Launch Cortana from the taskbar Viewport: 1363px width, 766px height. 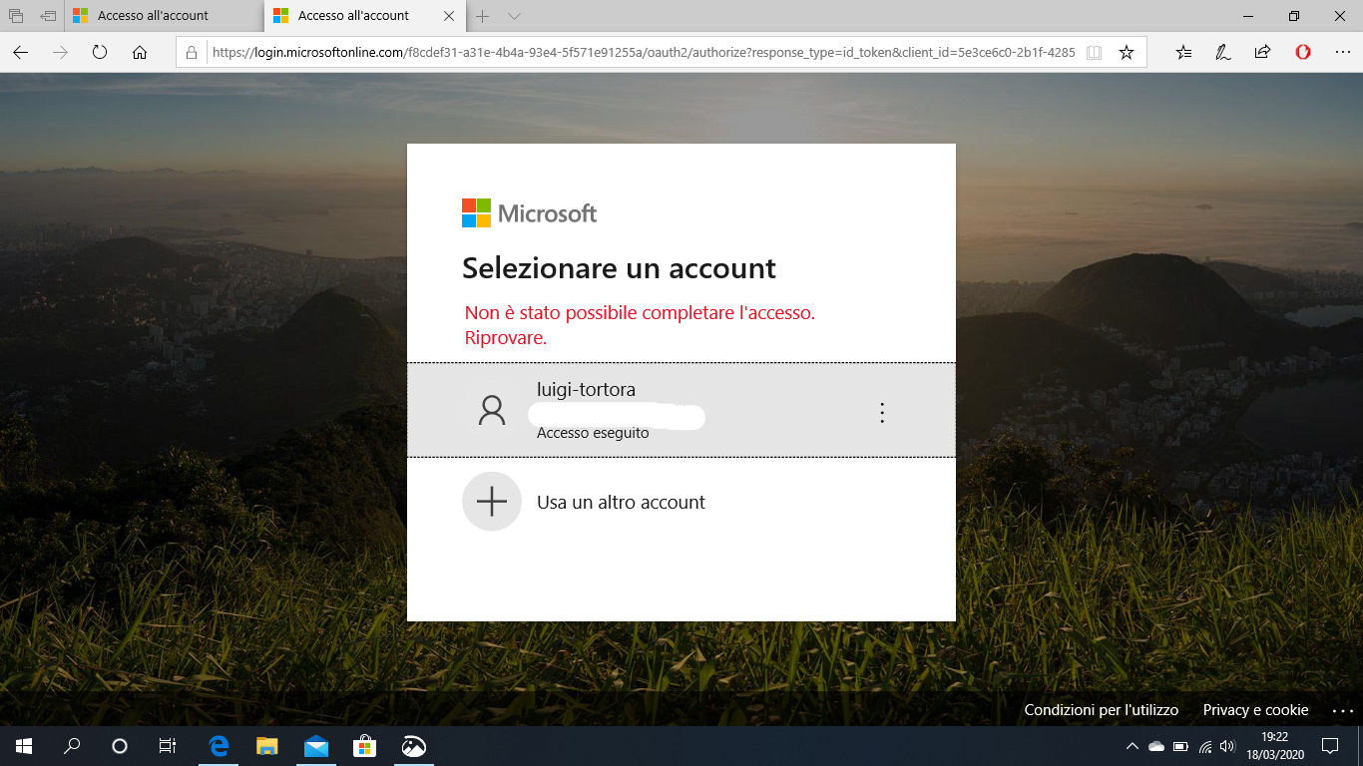click(x=120, y=746)
